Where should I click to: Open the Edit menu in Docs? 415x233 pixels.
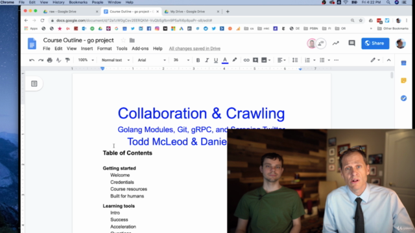[x=58, y=49]
